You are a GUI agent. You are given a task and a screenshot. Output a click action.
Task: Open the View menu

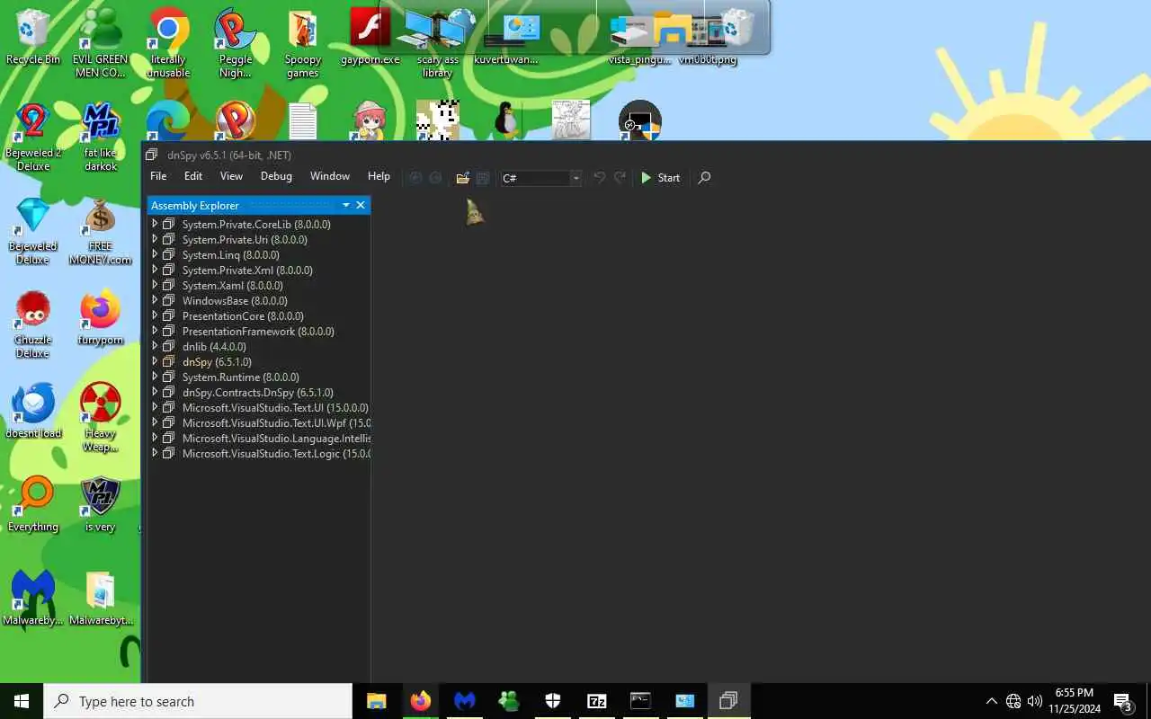click(231, 176)
